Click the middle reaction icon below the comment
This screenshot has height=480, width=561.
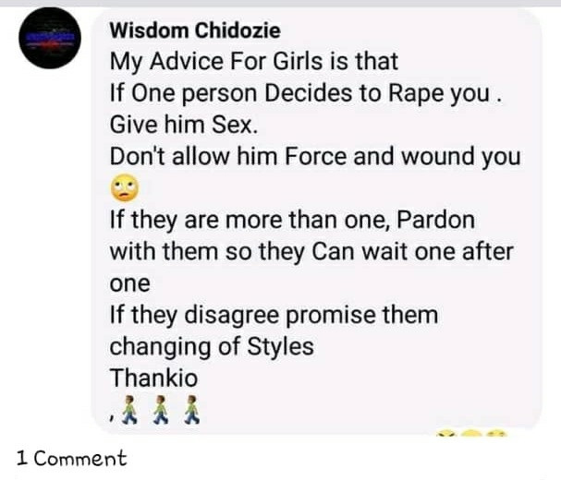471,433
